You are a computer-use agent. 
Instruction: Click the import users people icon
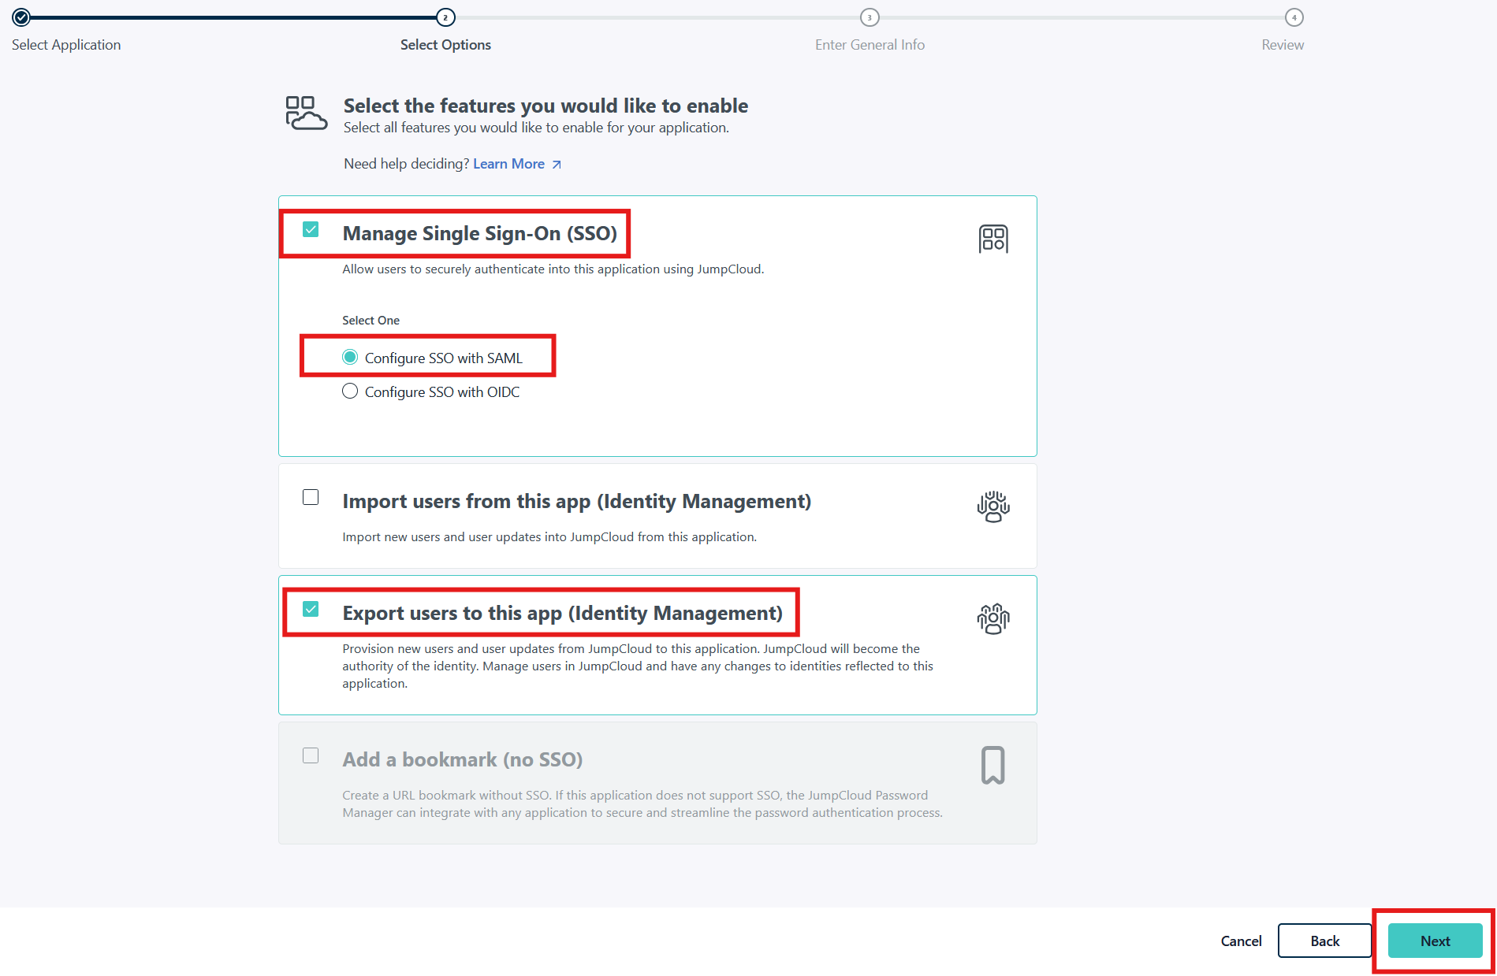pos(992,507)
